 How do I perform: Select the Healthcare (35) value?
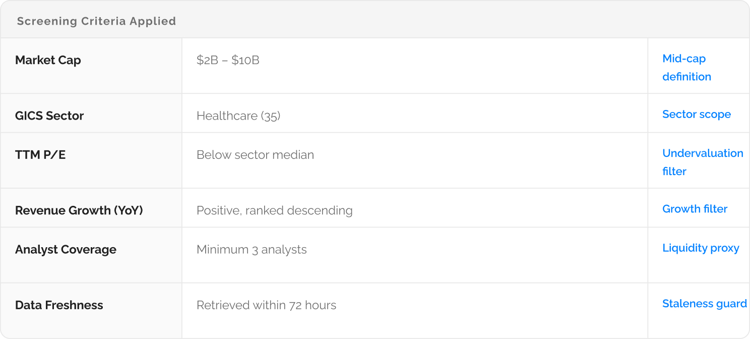238,116
